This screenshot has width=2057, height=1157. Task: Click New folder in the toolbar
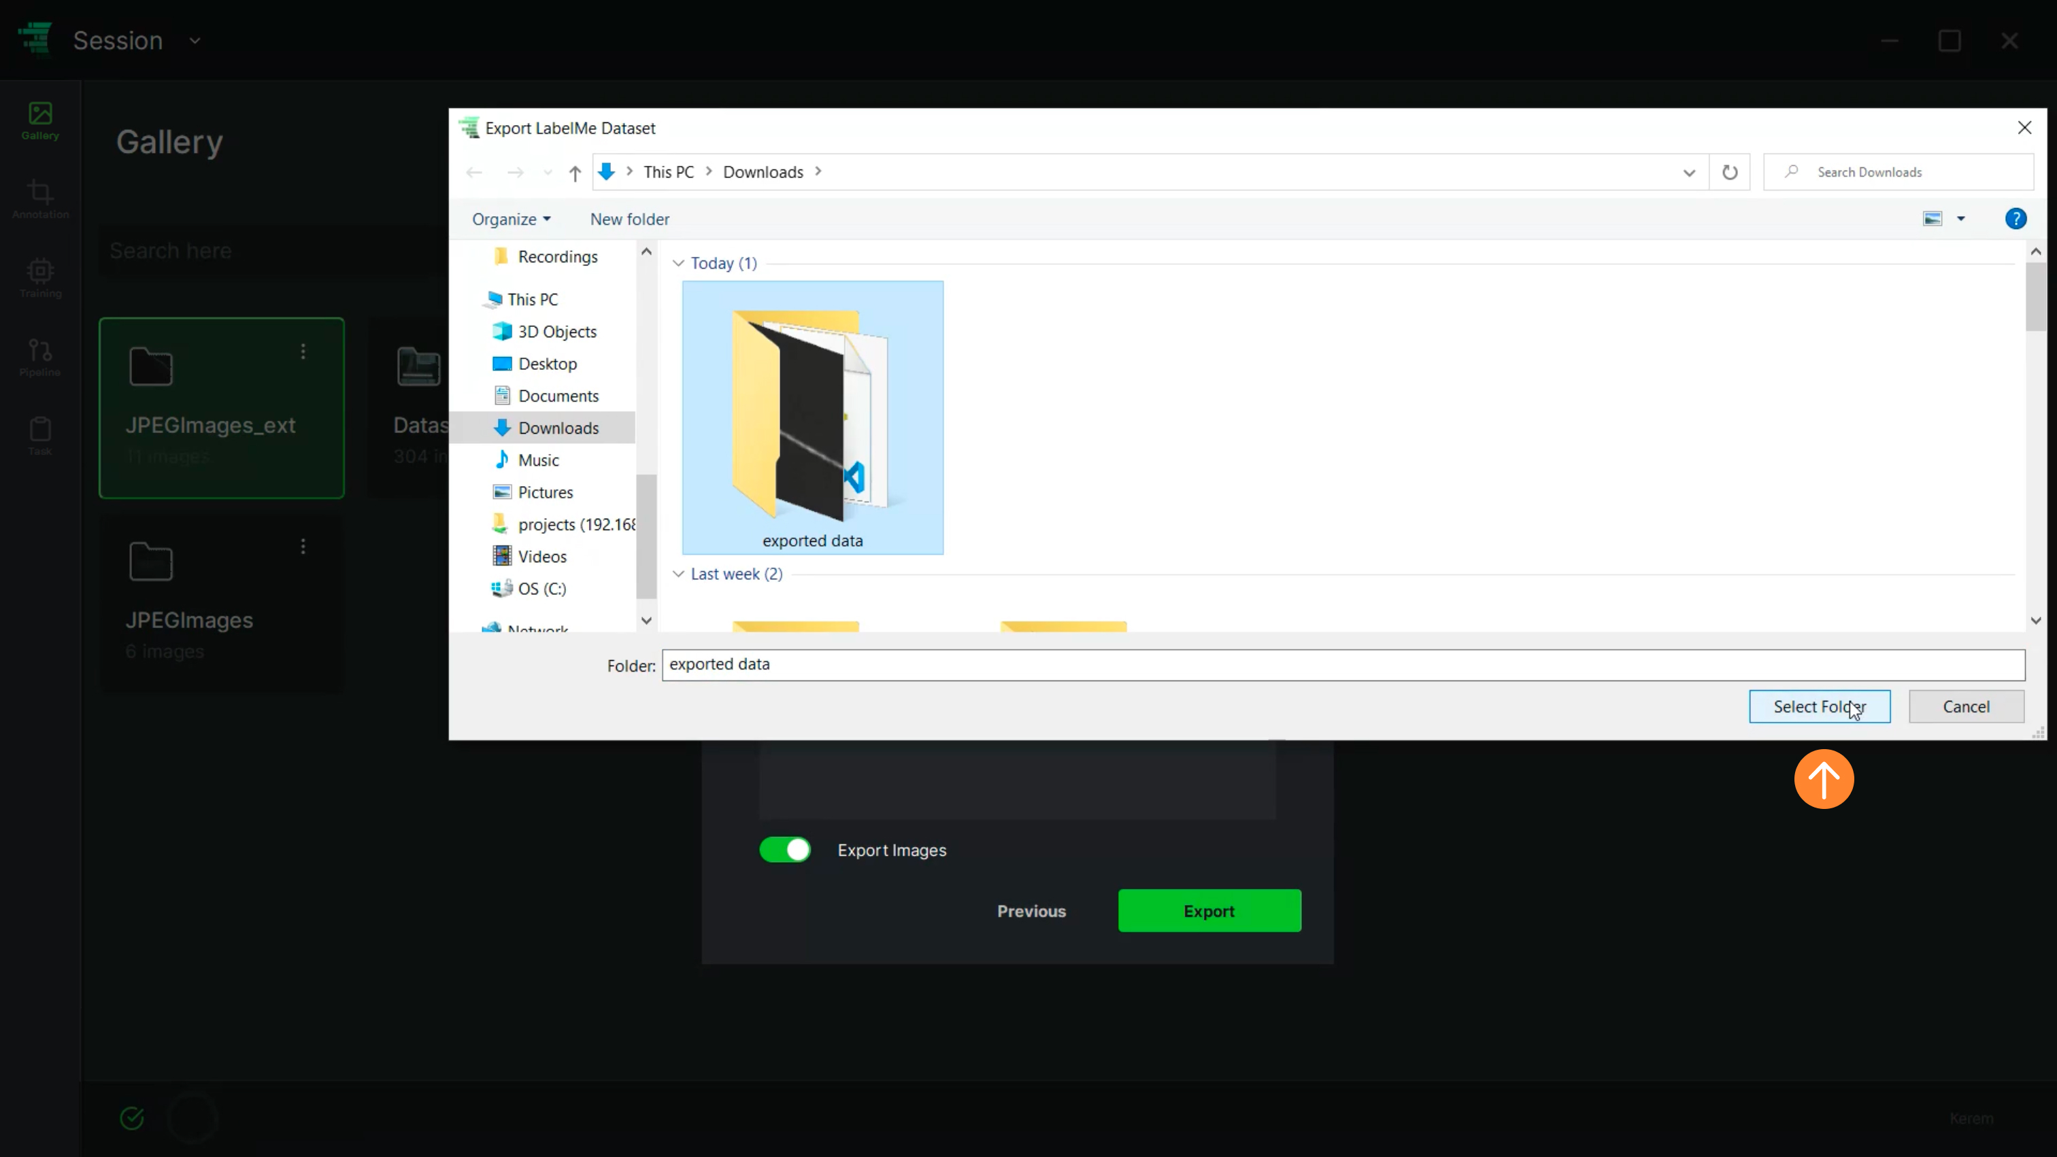(x=629, y=219)
